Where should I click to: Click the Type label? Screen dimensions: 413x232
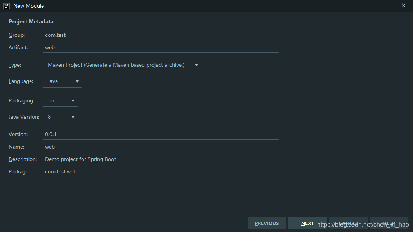tap(15, 65)
